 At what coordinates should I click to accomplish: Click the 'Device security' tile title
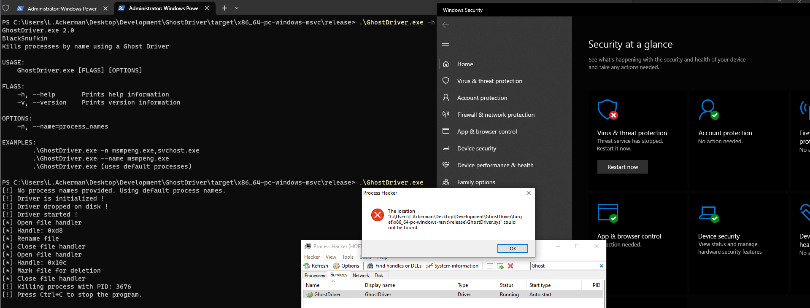point(719,236)
